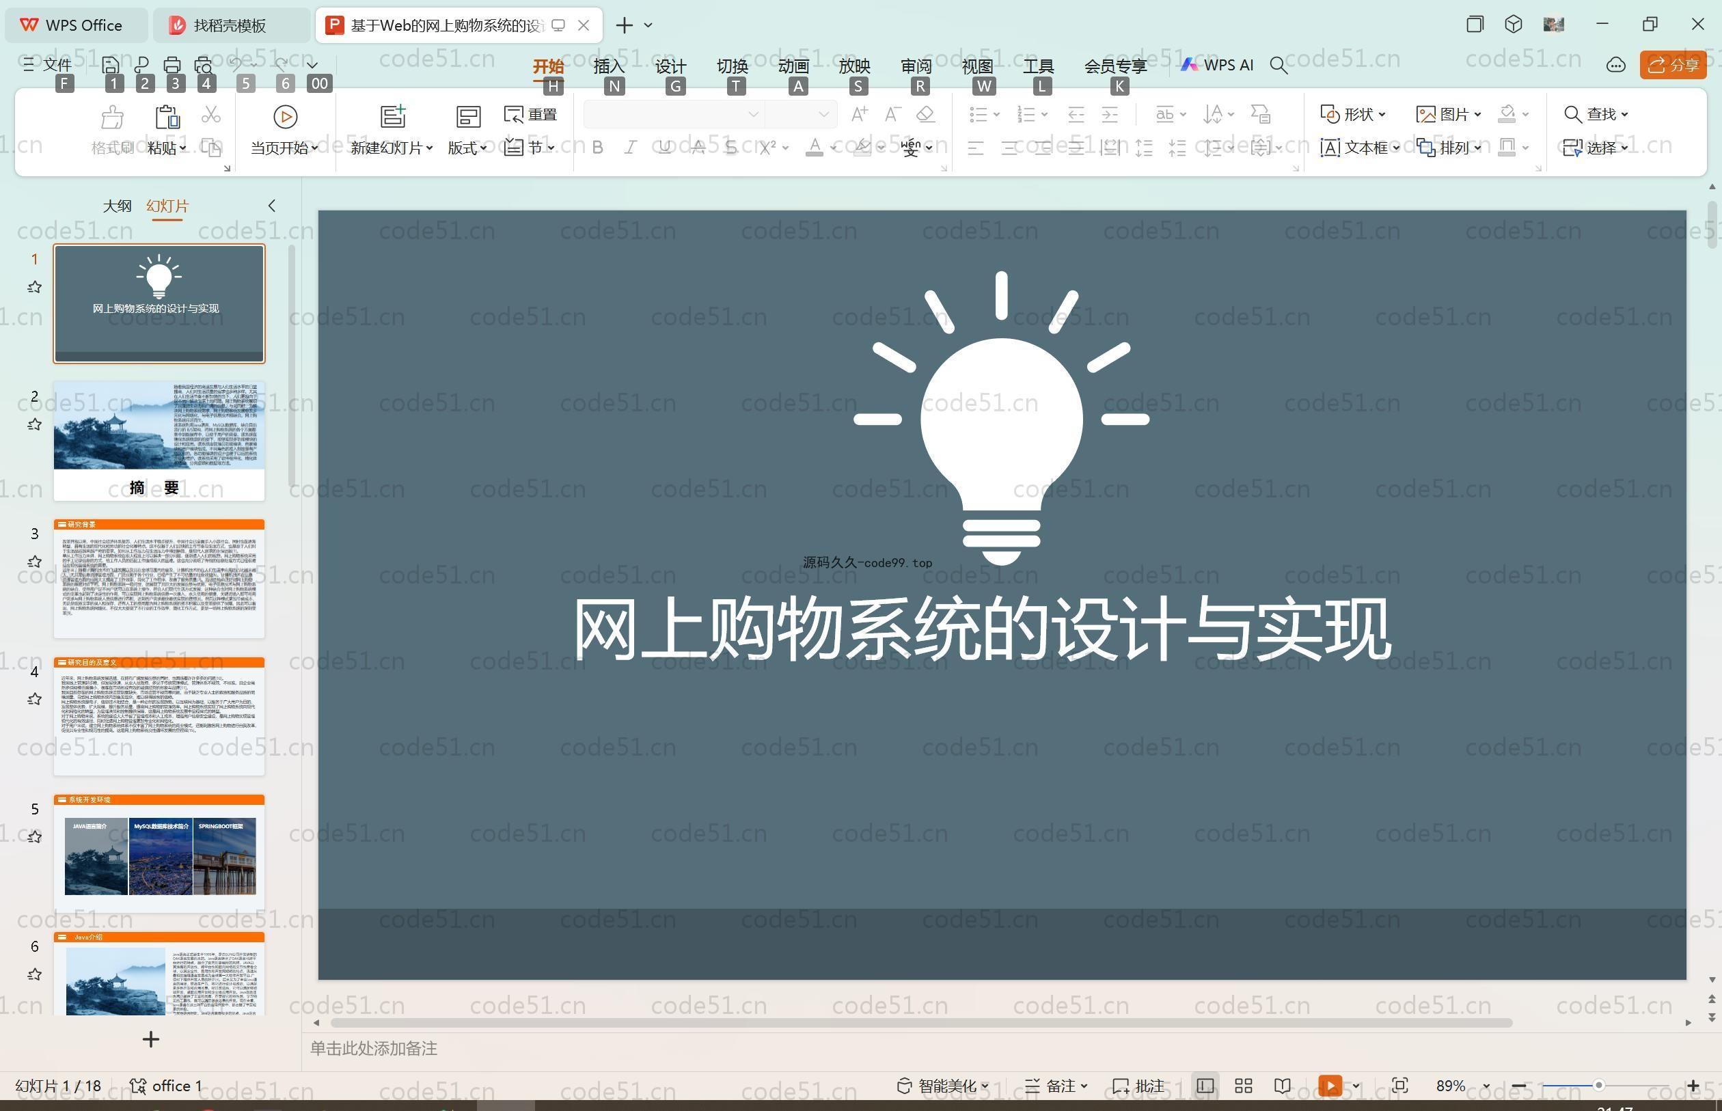Toggle Strikethrough formatting

pyautogui.click(x=698, y=148)
